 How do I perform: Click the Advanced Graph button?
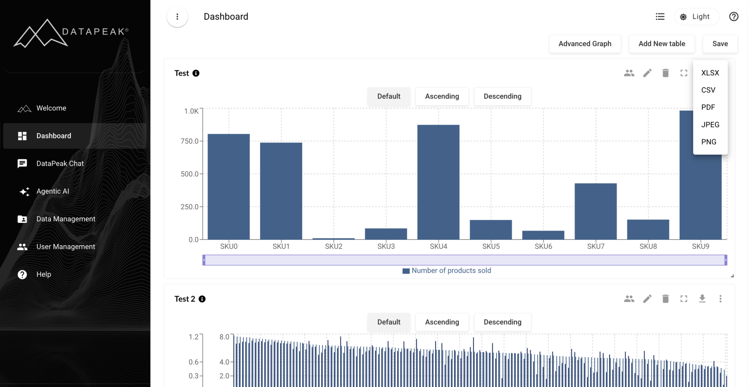coord(585,44)
